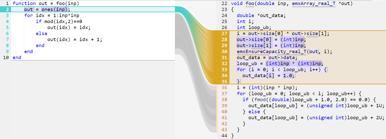Click the closing brace on C line 35
This screenshot has width=386, height=139.
tap(238, 82)
